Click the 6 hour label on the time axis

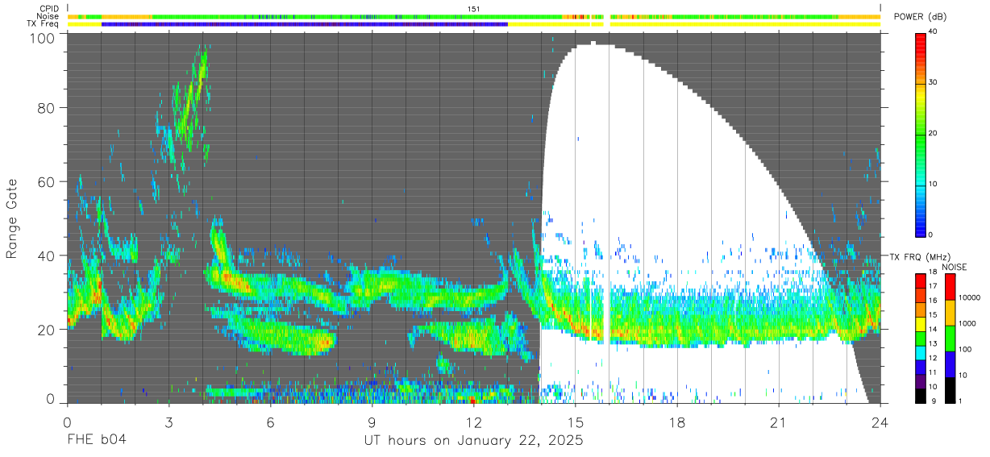tap(270, 422)
